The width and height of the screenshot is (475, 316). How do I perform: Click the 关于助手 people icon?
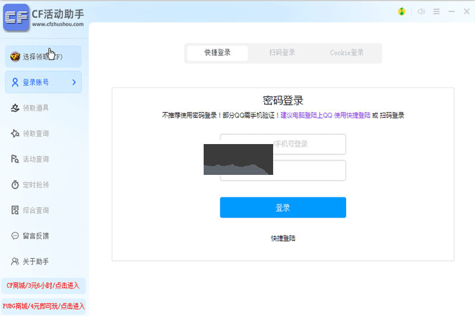(15, 261)
